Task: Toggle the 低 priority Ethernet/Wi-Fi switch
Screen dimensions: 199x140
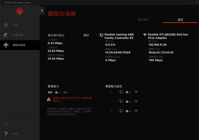Action: [129, 111]
